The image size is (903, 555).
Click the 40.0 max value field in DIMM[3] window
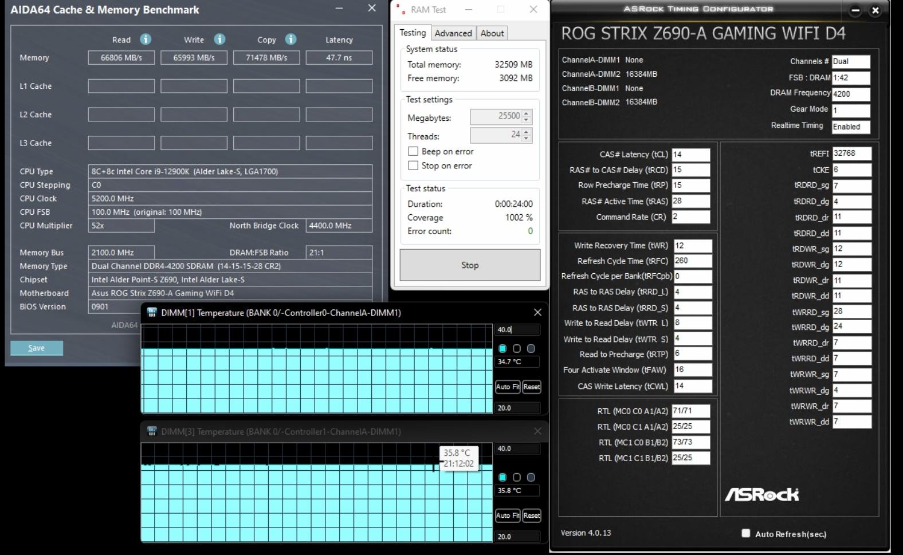point(517,448)
